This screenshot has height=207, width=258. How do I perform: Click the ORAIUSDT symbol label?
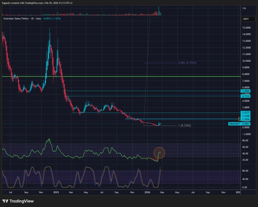click(234, 124)
